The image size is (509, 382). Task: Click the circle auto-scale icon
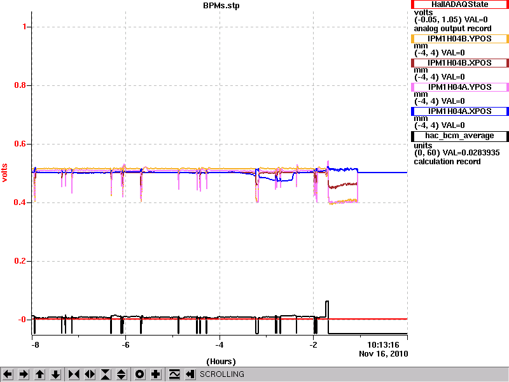[139, 374]
